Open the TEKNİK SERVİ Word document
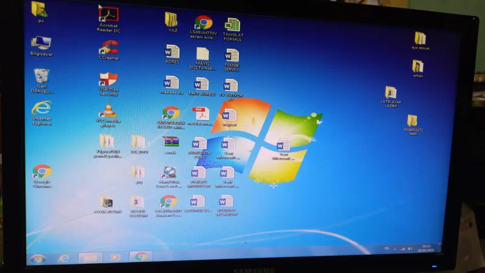 pos(232,60)
